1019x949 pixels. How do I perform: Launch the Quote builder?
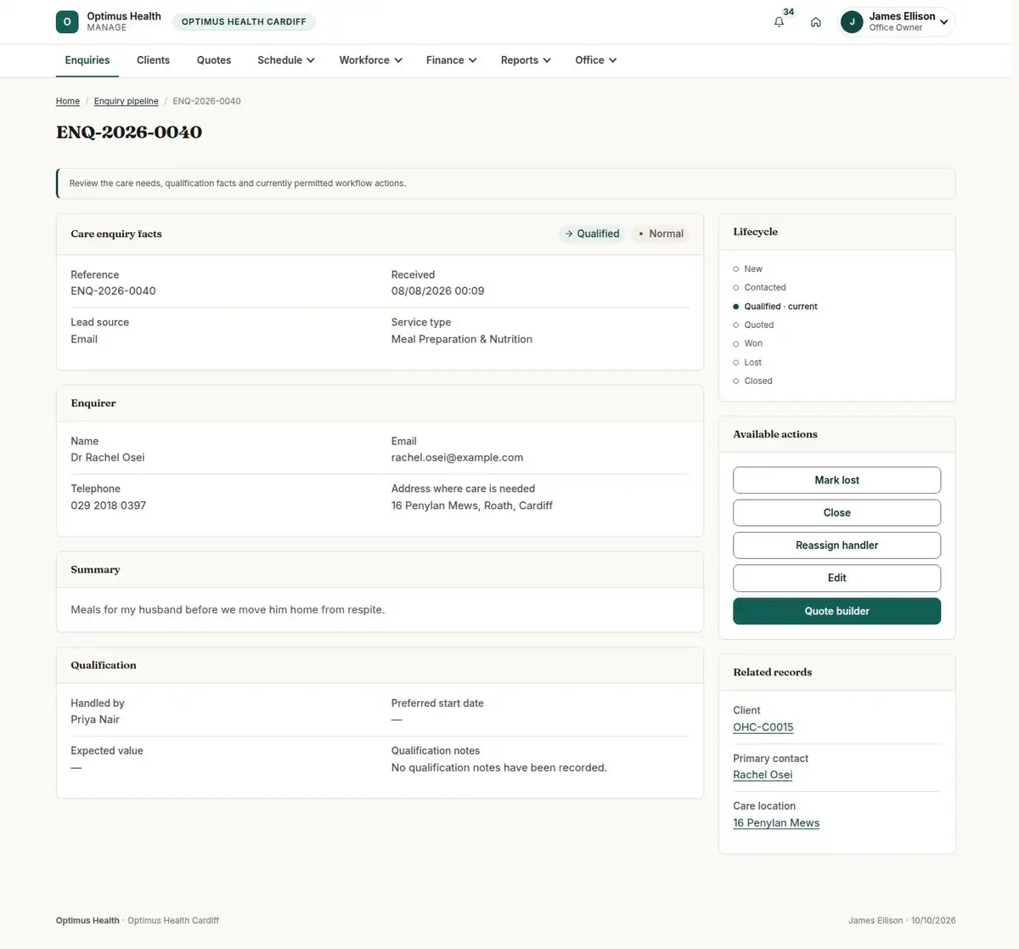[836, 611]
